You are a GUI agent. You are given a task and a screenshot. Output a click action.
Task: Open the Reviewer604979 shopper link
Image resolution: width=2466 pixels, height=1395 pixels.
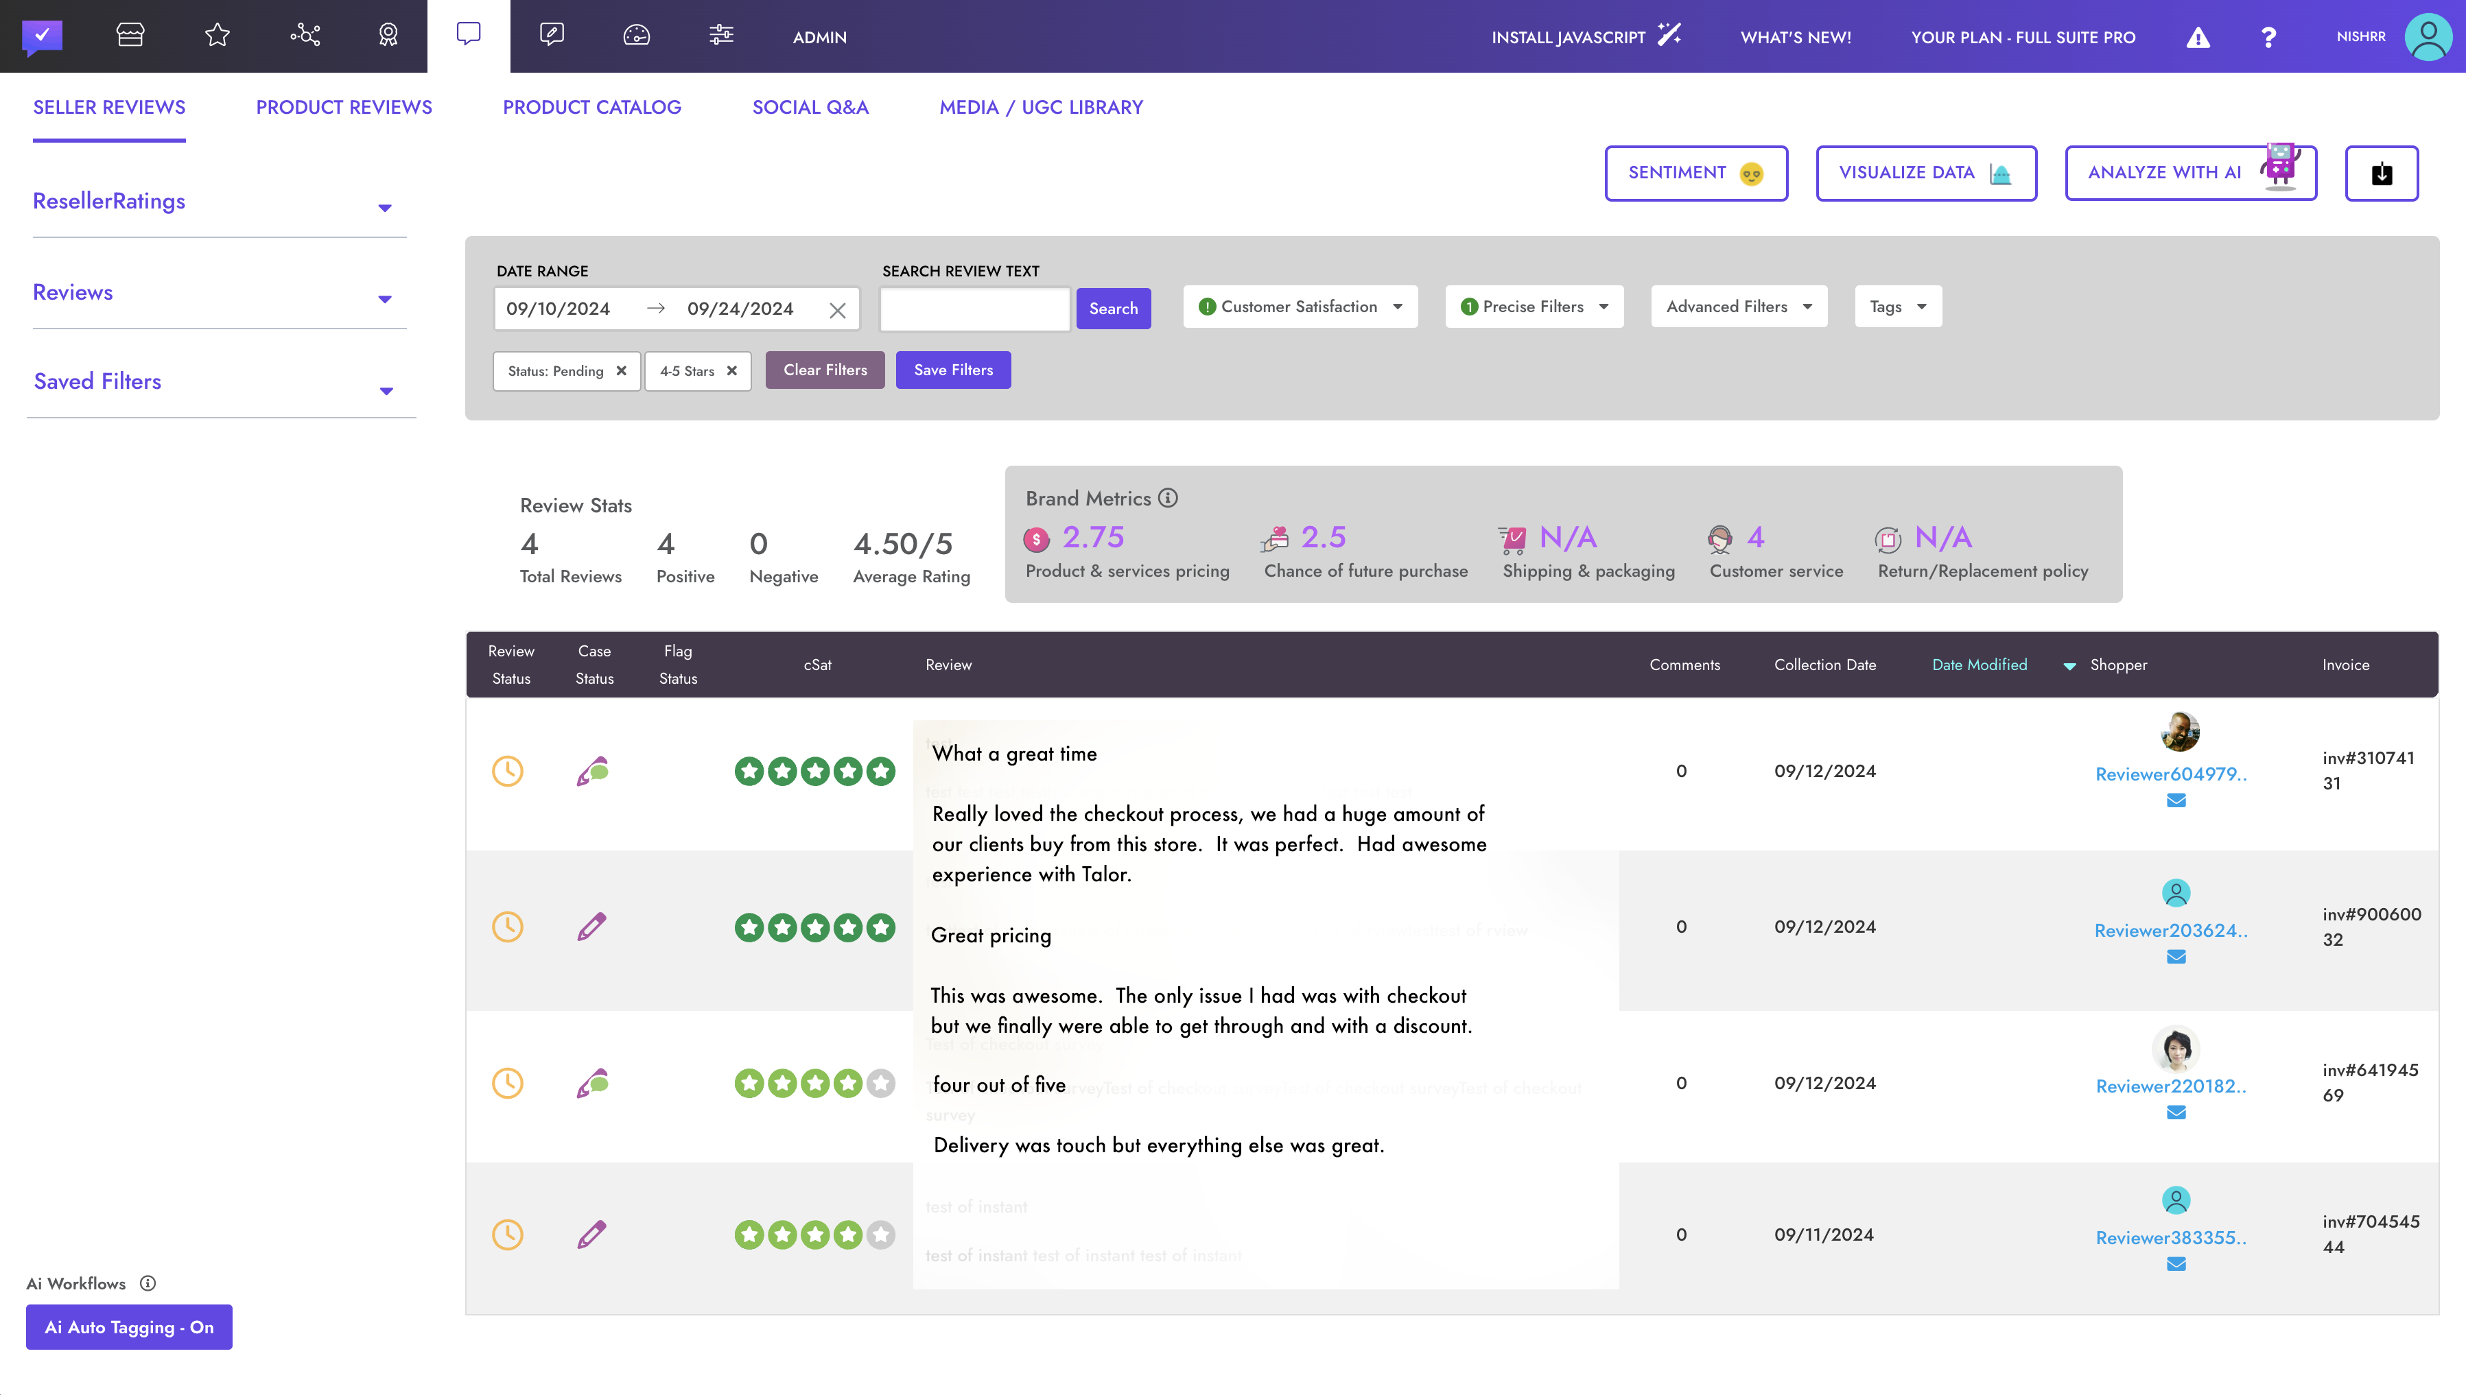click(2170, 774)
